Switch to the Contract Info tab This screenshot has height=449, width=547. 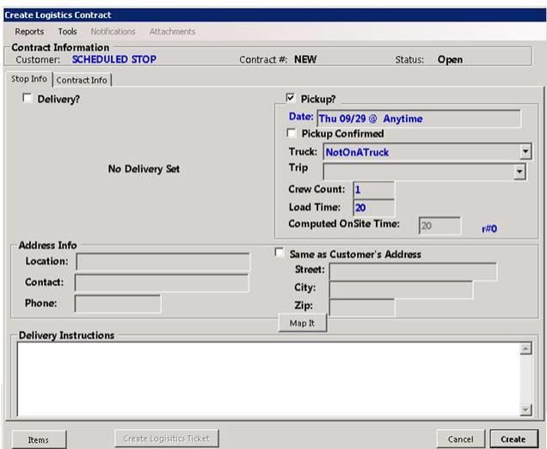tap(82, 80)
